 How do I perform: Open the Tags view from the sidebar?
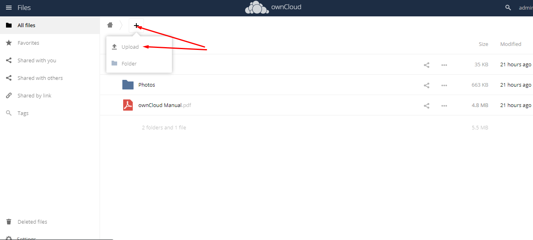click(23, 113)
